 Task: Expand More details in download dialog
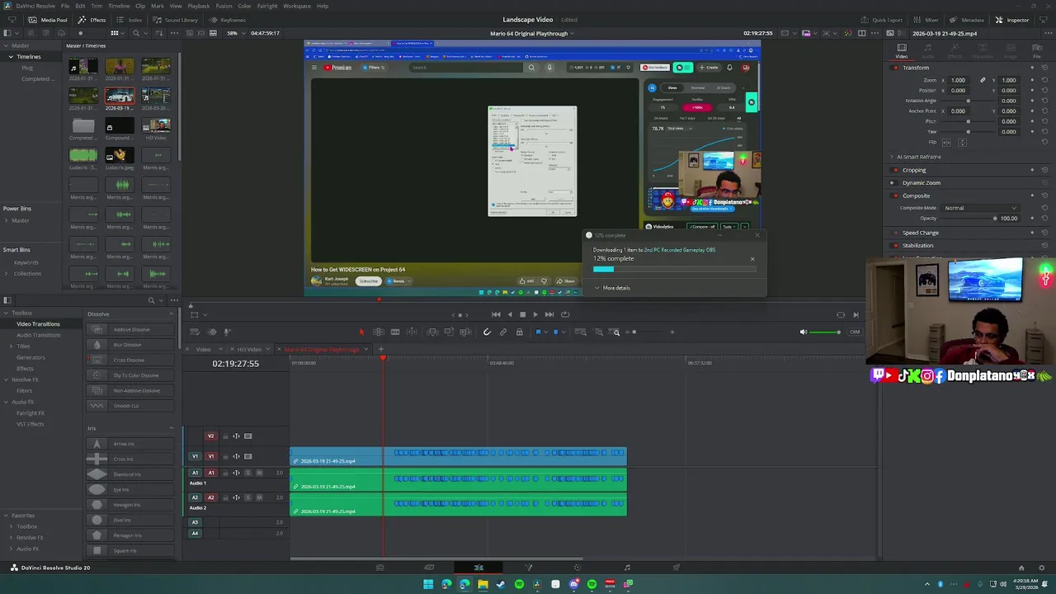(x=612, y=288)
